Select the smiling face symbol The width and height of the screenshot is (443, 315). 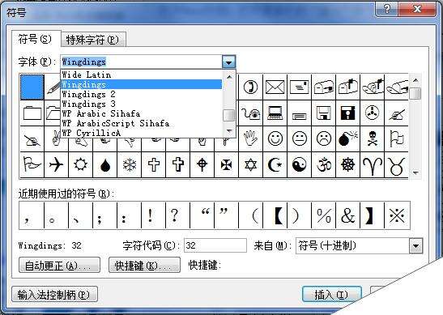(x=275, y=138)
